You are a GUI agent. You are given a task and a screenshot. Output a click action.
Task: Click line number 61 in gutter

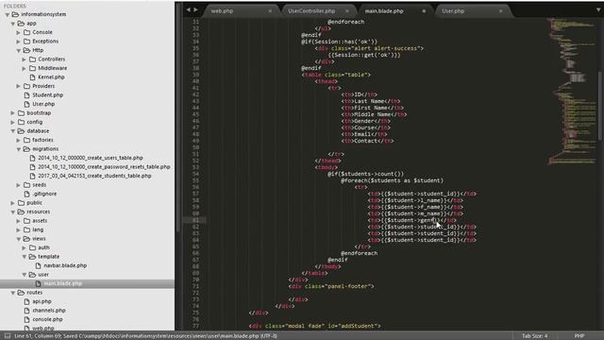195,220
